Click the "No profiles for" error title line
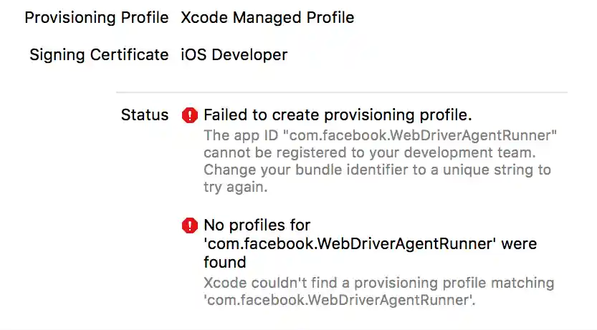 coord(257,226)
